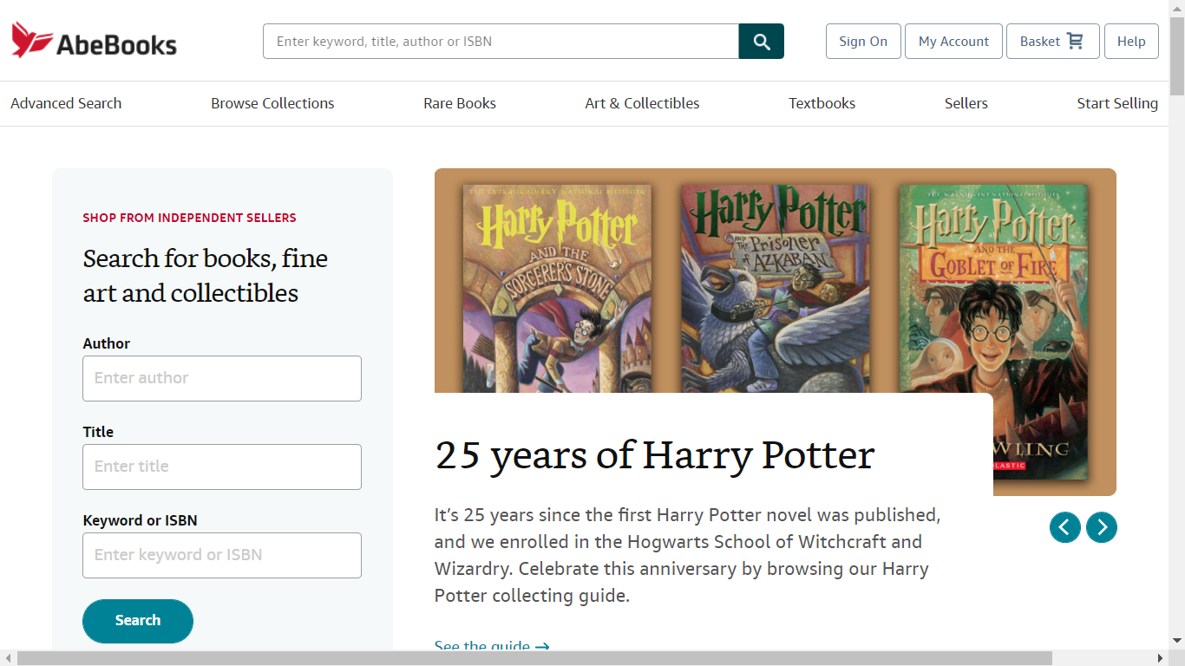The image size is (1185, 666).
Task: Open the Basket with cart icon
Action: point(1052,42)
